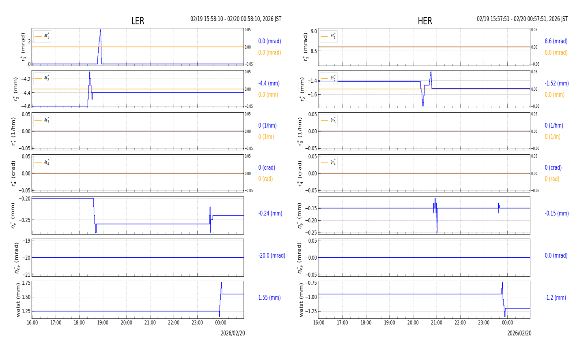Click the 00:00 tick on the LER time axis

coord(221,323)
